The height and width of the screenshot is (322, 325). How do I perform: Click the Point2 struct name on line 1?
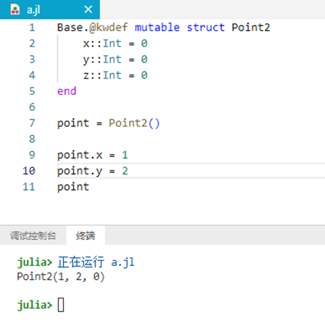[x=251, y=28]
